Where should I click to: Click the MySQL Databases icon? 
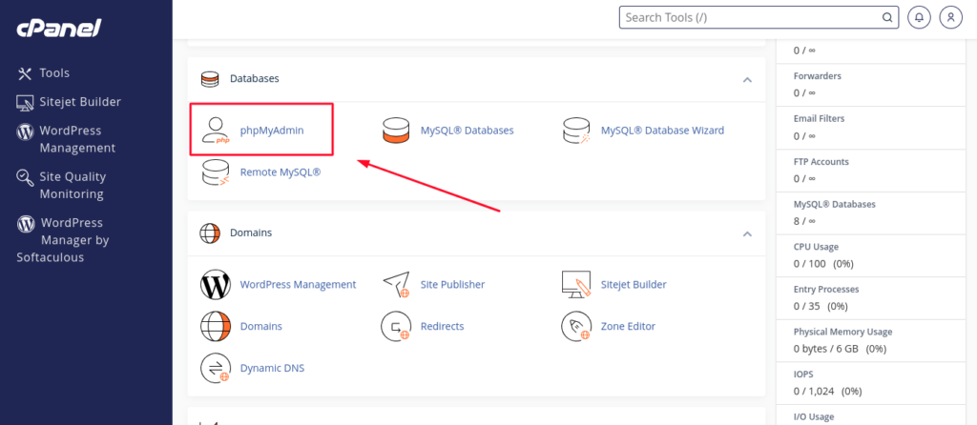(x=396, y=131)
